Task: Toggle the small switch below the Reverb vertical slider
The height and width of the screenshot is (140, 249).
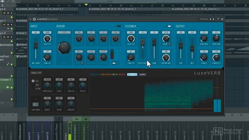Action: pos(114,63)
